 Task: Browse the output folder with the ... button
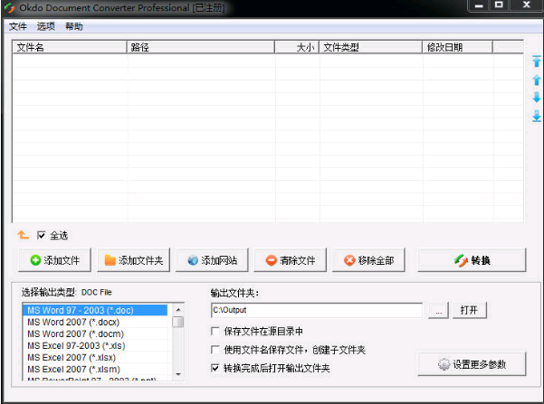pyautogui.click(x=438, y=310)
